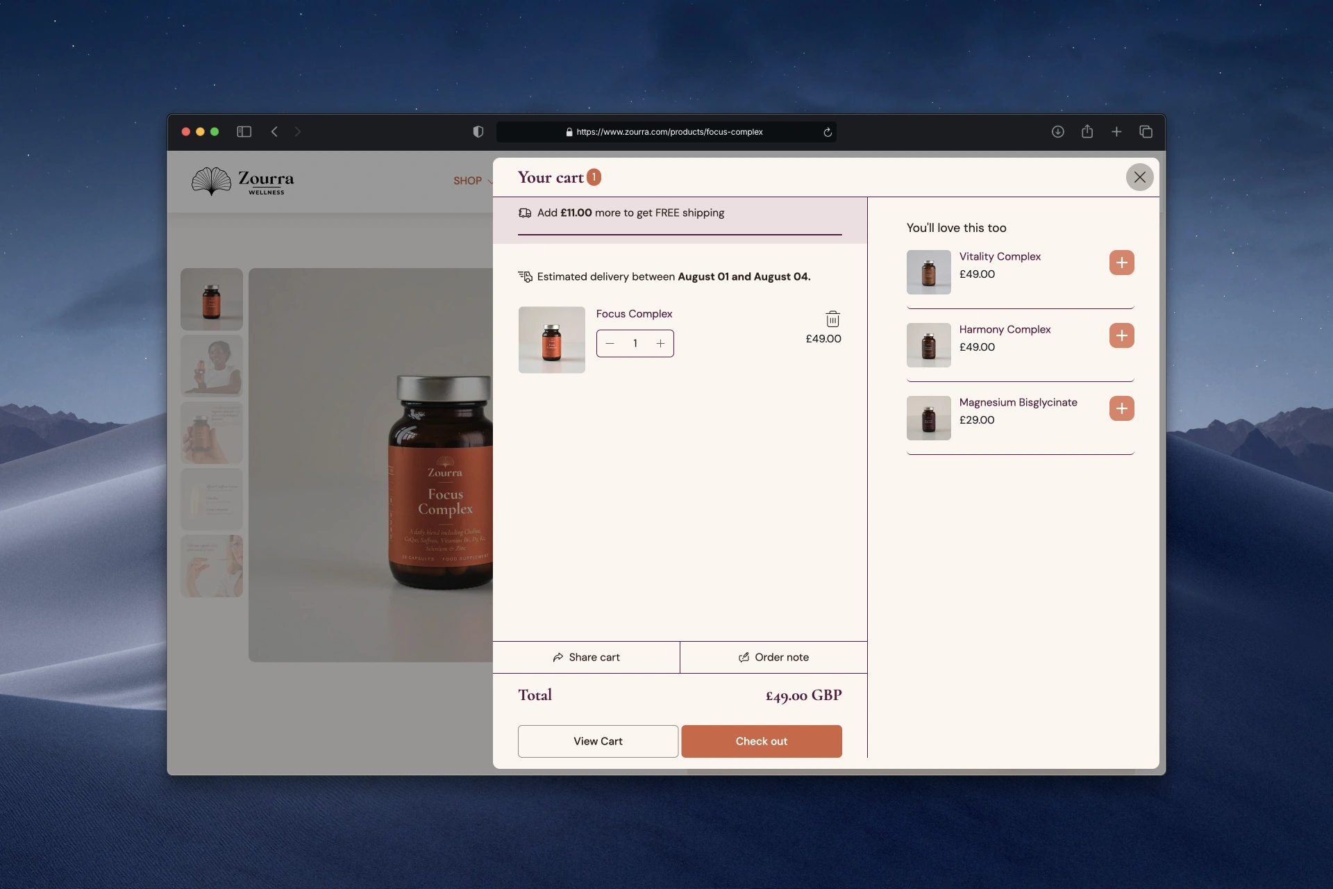
Task: Open the Harmony Complex thumbnail image
Action: (928, 345)
